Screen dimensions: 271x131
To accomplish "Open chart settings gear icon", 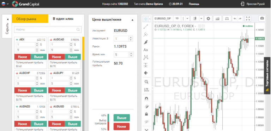I will [208, 18].
